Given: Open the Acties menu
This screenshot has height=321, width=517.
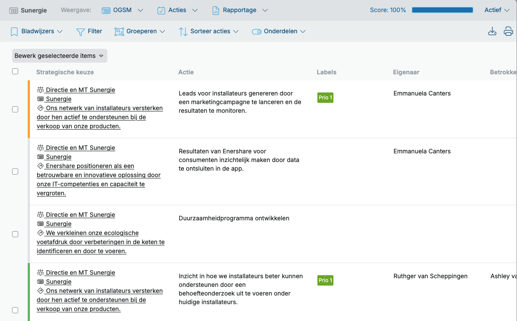Looking at the screenshot, I should tap(178, 10).
